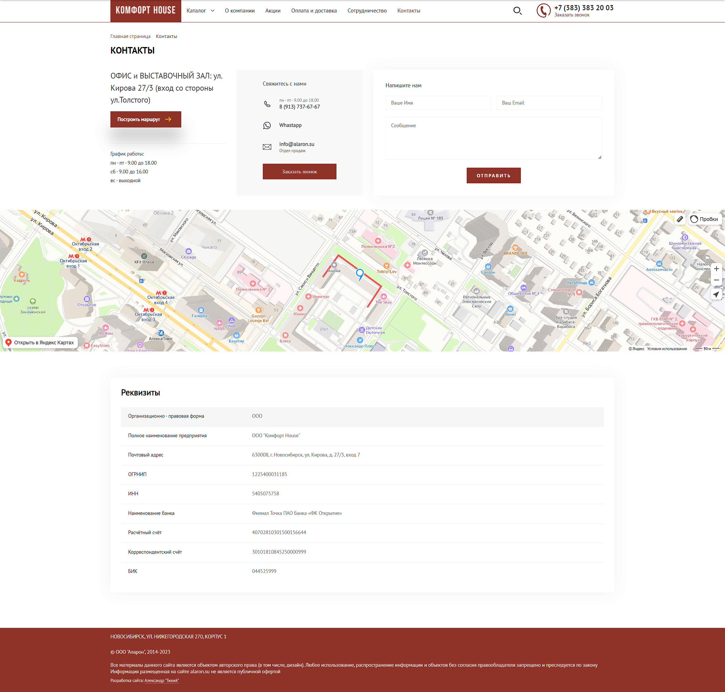The image size is (725, 692).
Task: Expand the Каталог dropdown menu
Action: (200, 11)
